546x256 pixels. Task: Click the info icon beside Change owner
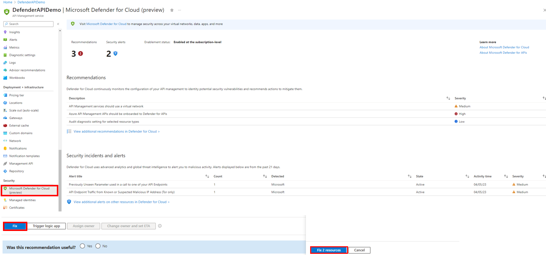tap(160, 226)
